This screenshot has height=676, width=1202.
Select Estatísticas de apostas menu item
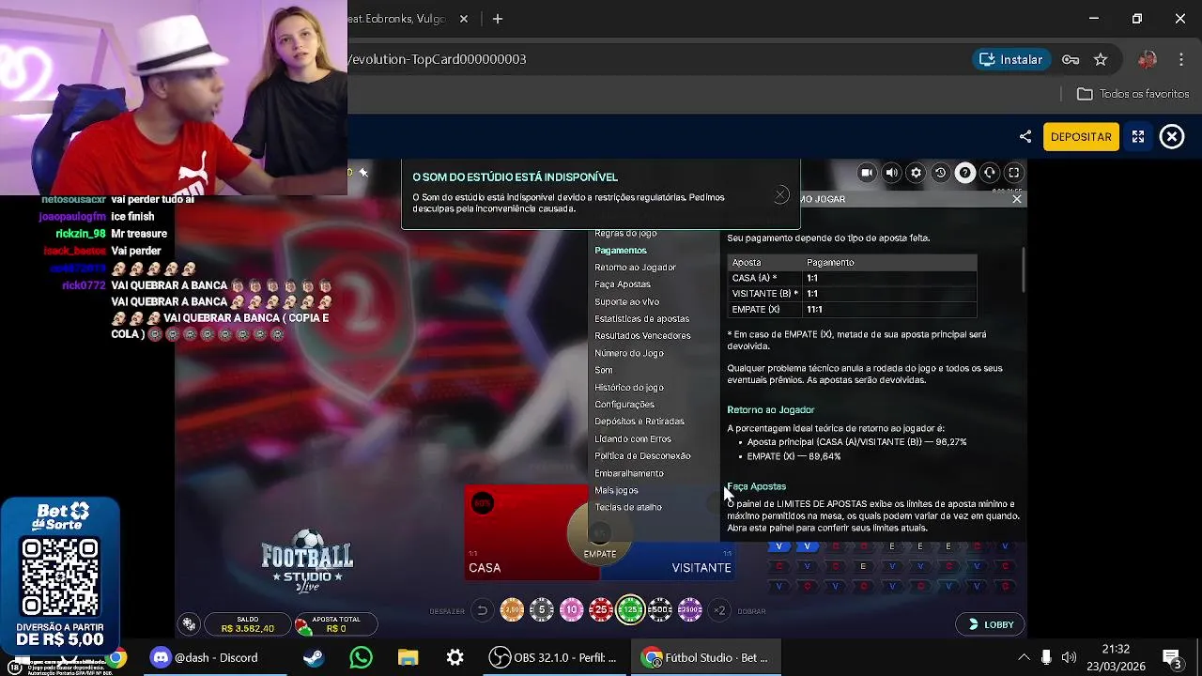tap(641, 319)
